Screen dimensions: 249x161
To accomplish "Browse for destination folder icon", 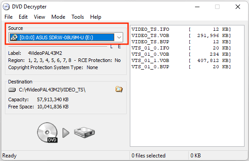I will pyautogui.click(x=119, y=89).
